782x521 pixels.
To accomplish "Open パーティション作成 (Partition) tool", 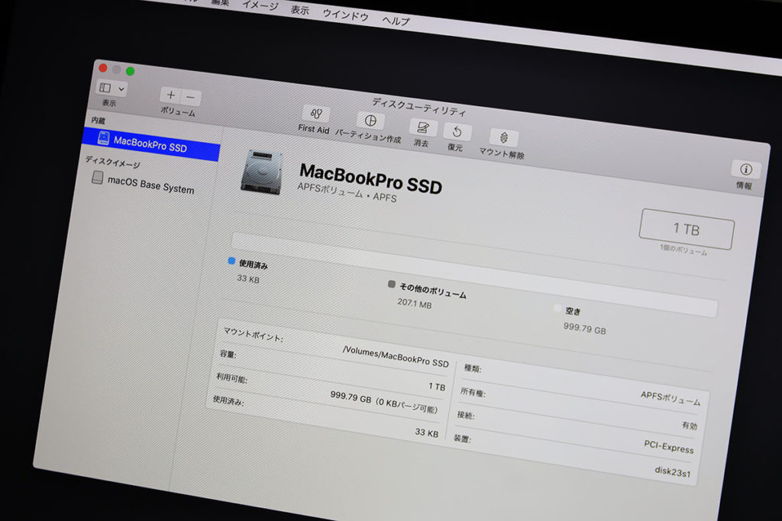I will pyautogui.click(x=370, y=122).
